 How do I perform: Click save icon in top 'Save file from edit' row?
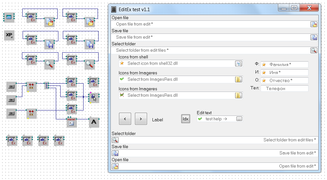pos(314,37)
